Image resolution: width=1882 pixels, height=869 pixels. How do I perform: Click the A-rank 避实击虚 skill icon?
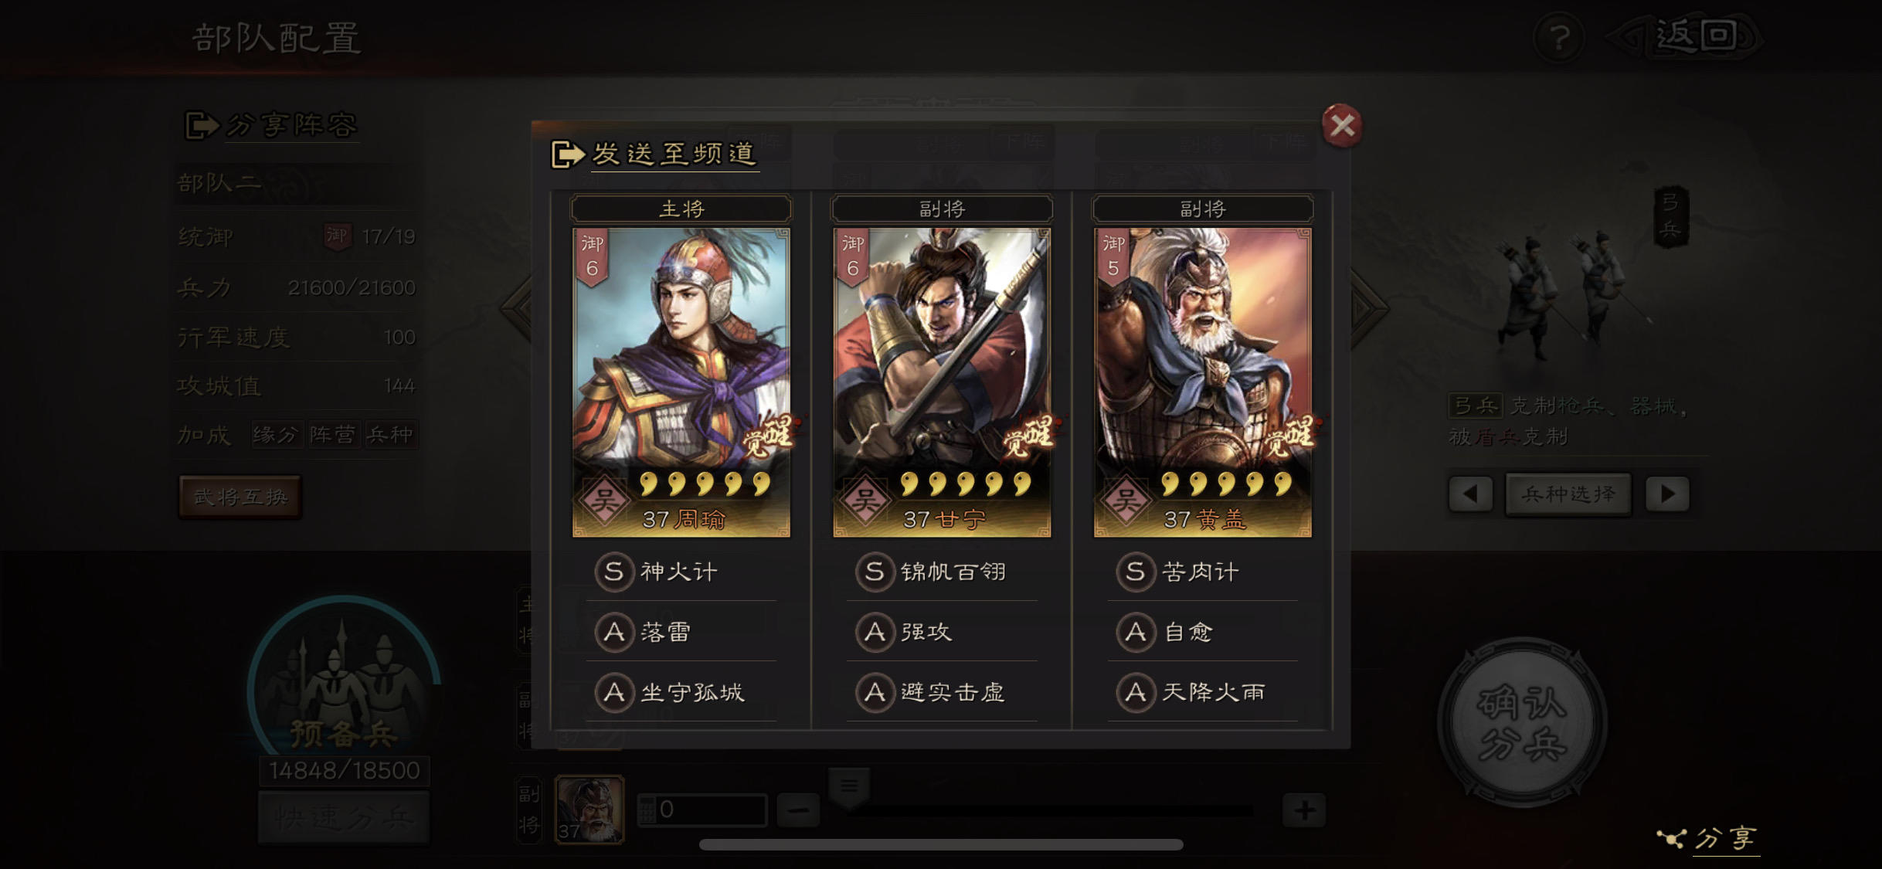[x=875, y=692]
